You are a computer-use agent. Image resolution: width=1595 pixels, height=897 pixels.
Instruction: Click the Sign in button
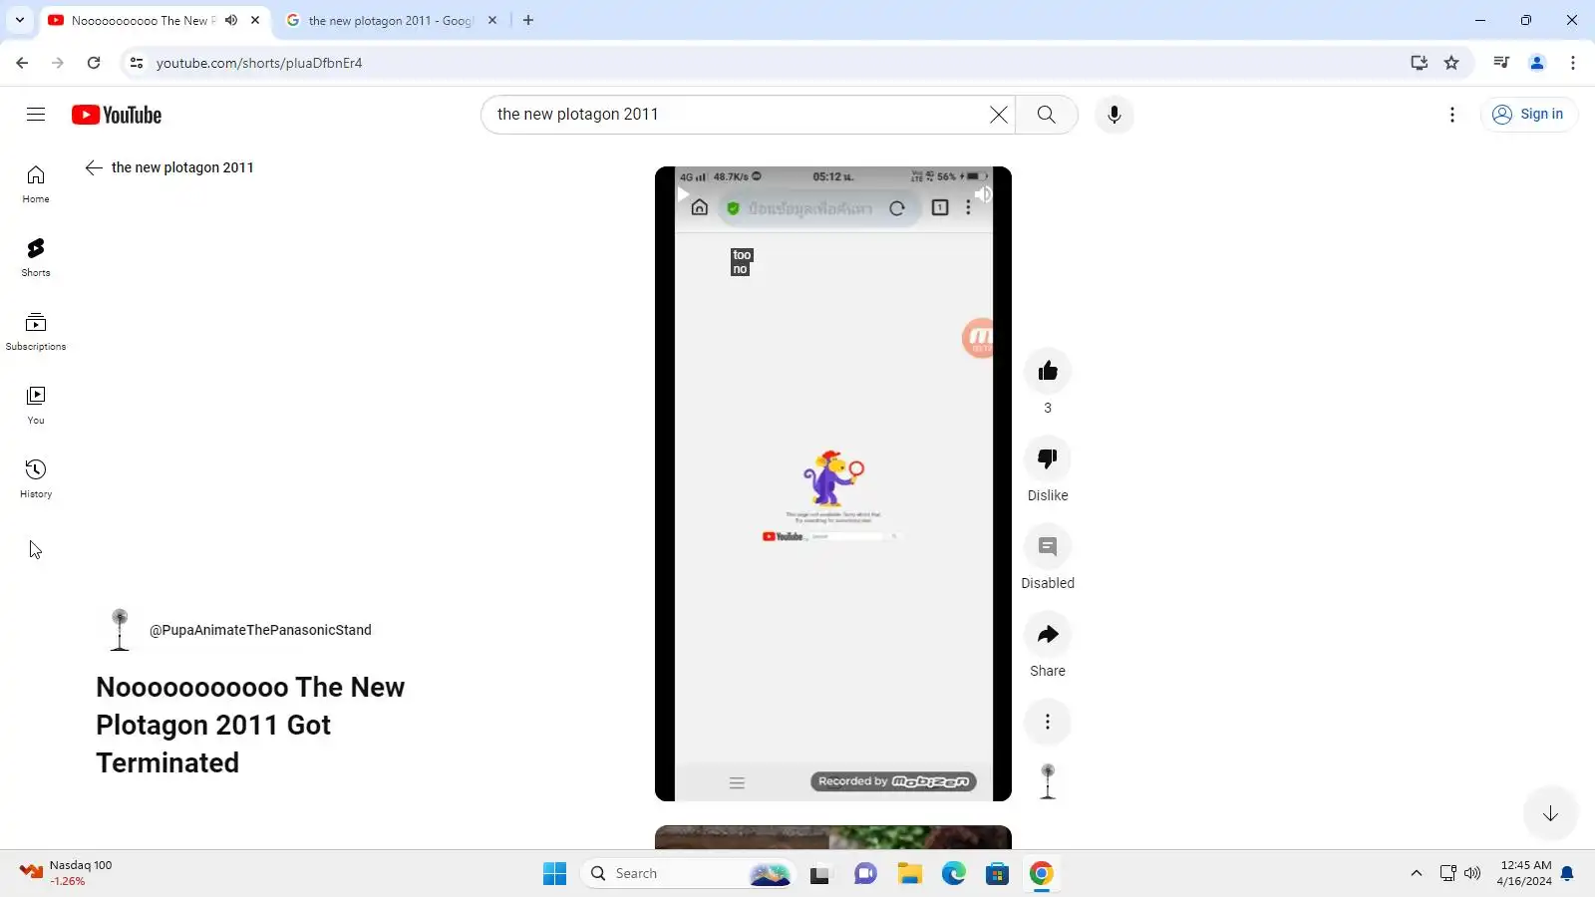click(x=1528, y=115)
